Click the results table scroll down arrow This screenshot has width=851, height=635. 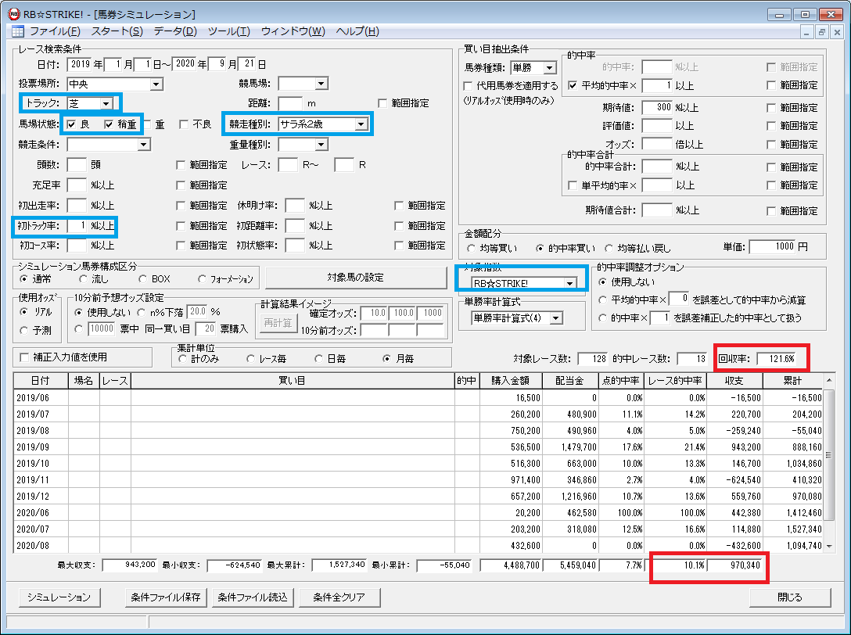(829, 546)
